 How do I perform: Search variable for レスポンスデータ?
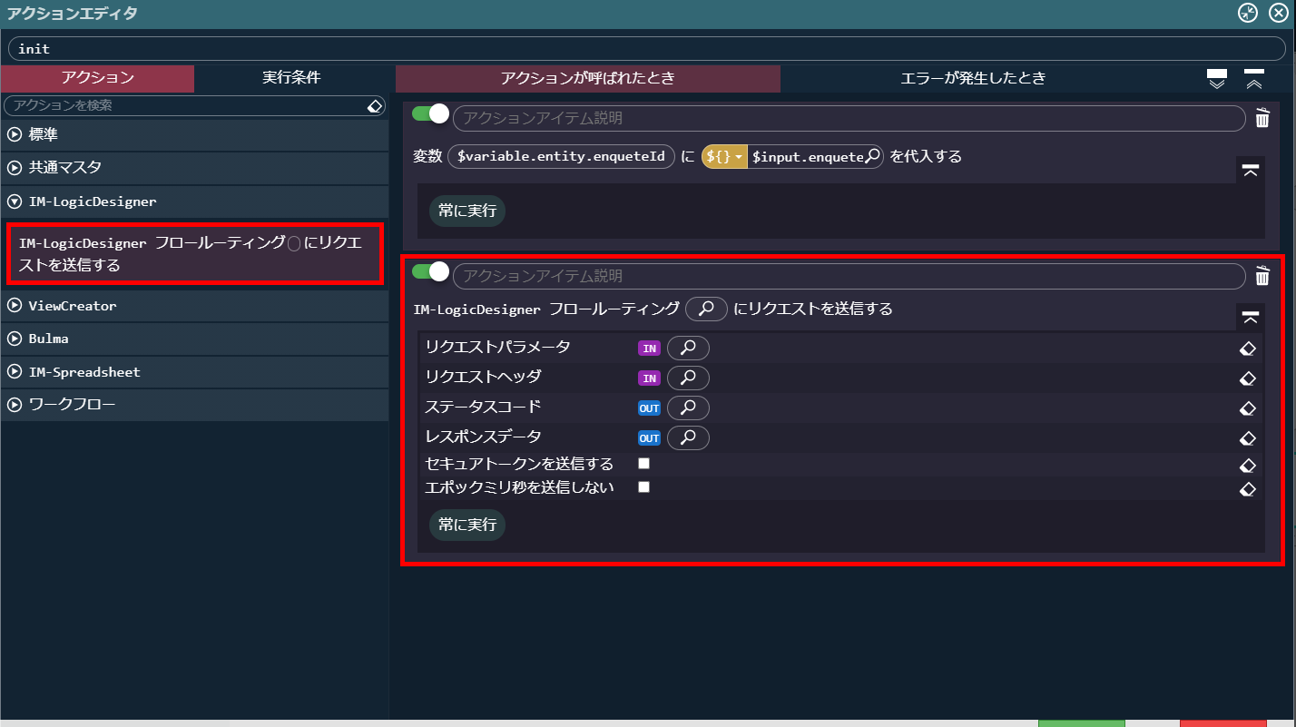688,438
